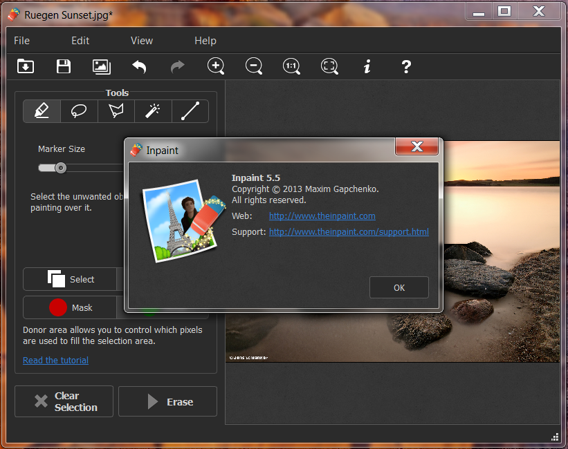Image resolution: width=568 pixels, height=449 pixels.
Task: Click the show original image icon
Action: (102, 67)
